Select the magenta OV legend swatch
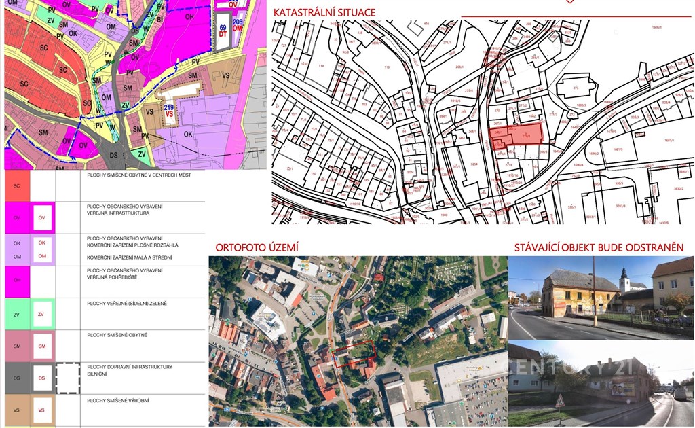Screen dimensions: 695x428 (x=17, y=218)
